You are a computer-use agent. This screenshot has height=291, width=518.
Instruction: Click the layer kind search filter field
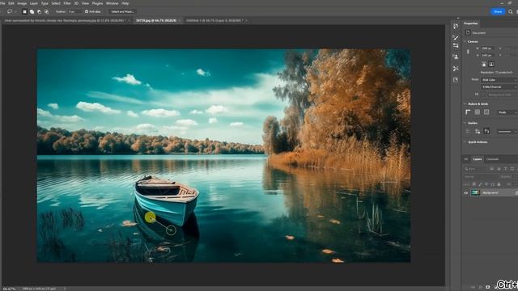(x=475, y=169)
